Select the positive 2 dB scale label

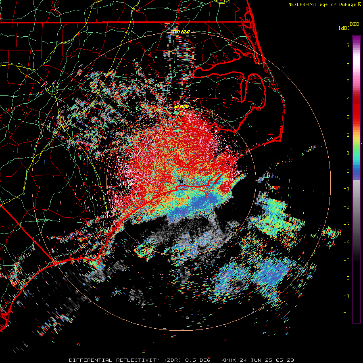click(x=348, y=135)
